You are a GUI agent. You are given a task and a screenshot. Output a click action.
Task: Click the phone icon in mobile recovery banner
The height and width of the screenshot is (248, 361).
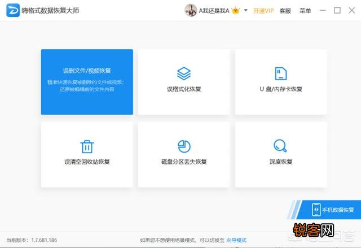pyautogui.click(x=316, y=210)
